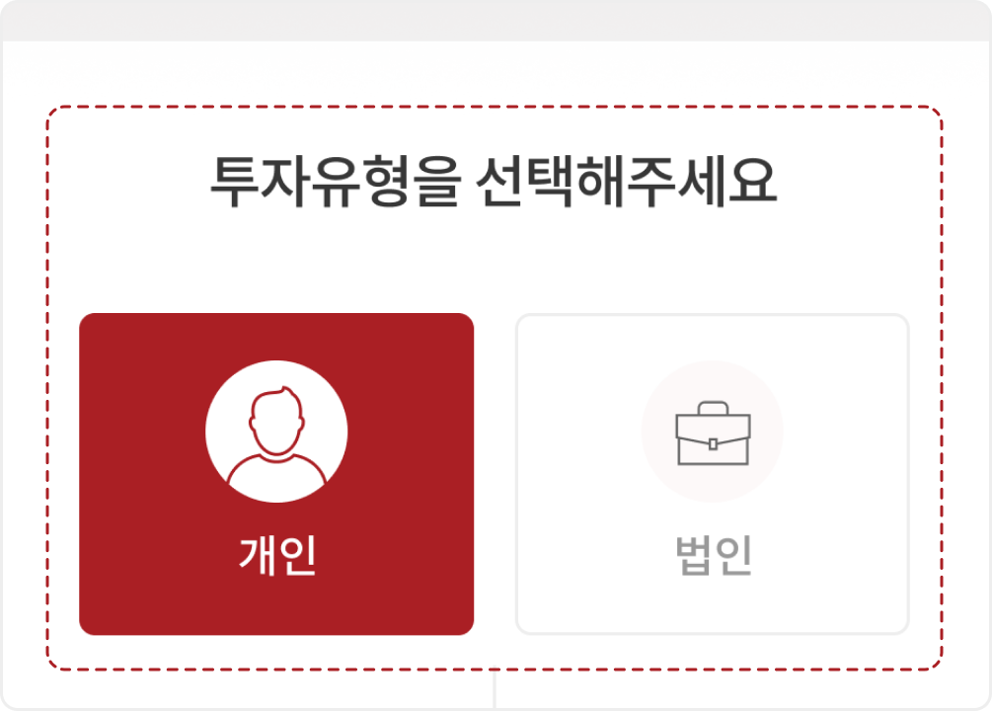
Task: Select the 개인 investor type card
Action: pos(276,474)
